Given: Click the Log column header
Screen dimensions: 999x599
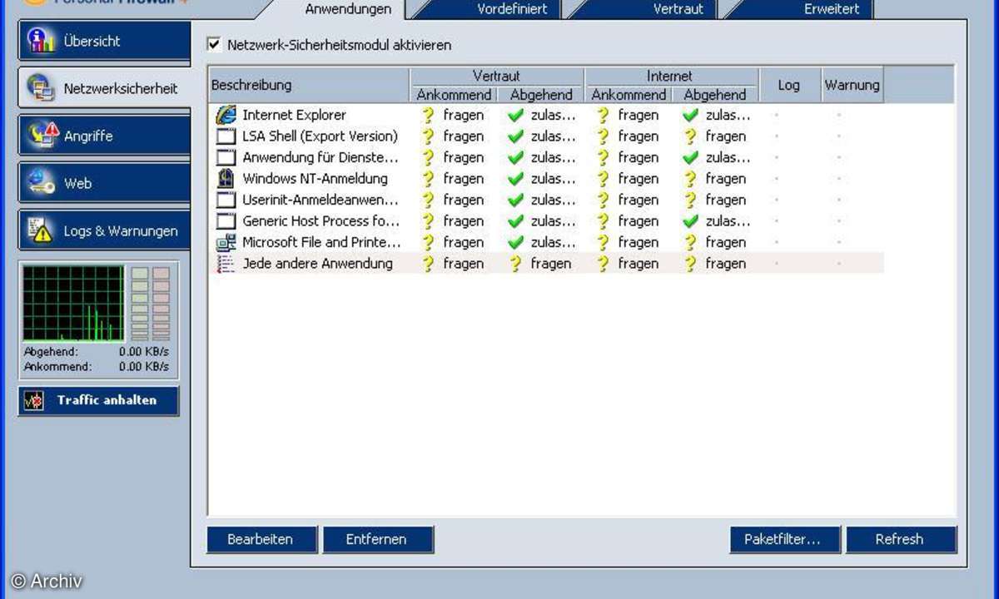Looking at the screenshot, I should (x=789, y=85).
